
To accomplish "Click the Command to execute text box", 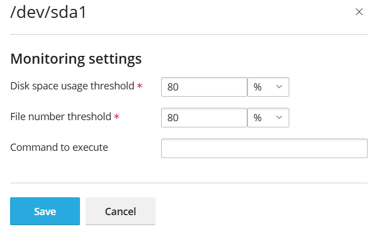I will click(264, 148).
